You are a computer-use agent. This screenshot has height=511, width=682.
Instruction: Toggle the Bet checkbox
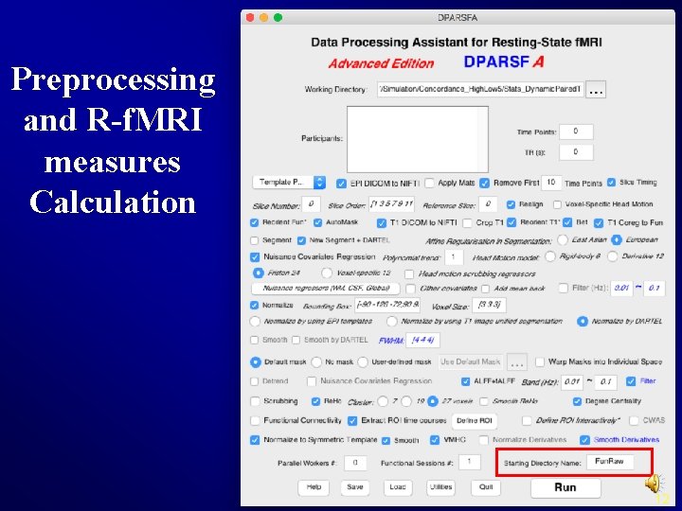pos(567,222)
